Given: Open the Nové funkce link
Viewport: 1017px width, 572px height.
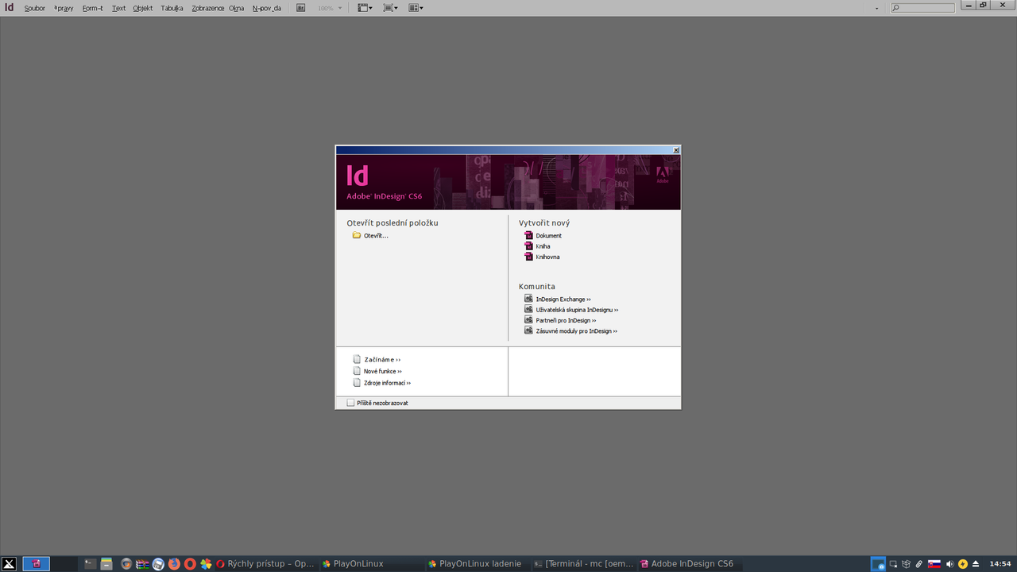Looking at the screenshot, I should tap(383, 371).
